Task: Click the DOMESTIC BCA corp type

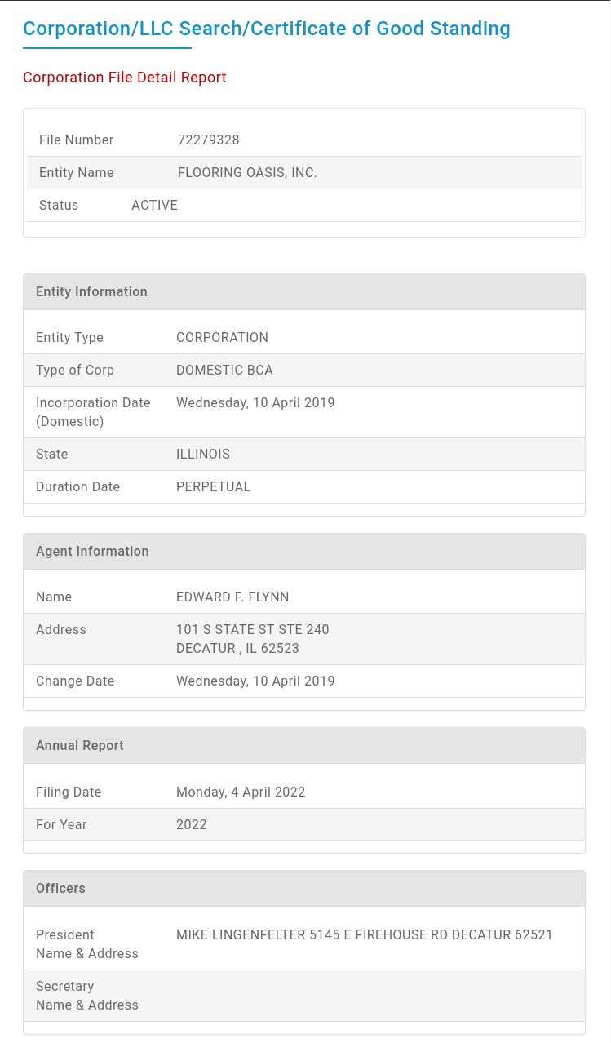Action: coord(224,370)
